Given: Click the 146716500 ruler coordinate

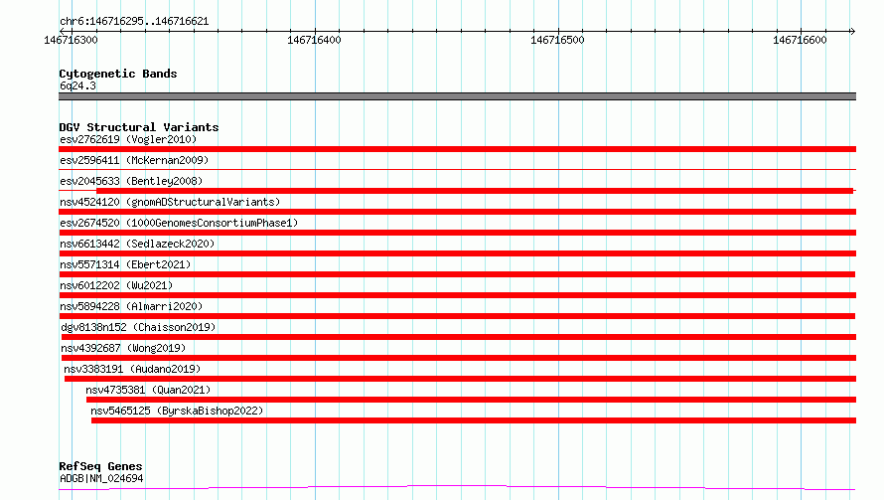Looking at the screenshot, I should [557, 40].
